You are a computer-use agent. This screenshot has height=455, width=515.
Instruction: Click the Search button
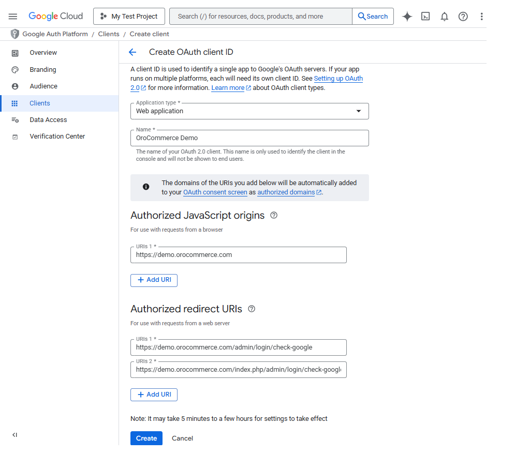pyautogui.click(x=373, y=17)
